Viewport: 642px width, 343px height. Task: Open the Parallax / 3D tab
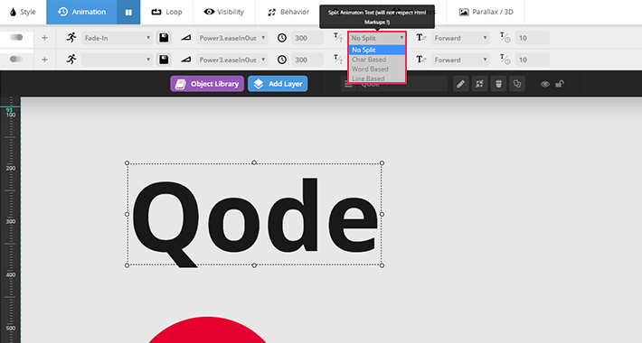[486, 13]
